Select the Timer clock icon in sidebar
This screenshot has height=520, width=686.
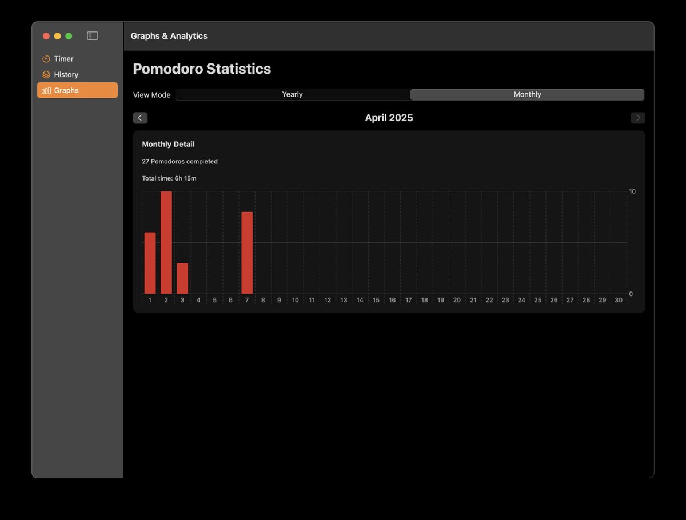46,58
